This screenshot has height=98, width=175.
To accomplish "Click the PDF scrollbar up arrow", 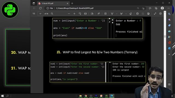I will click(165, 12).
